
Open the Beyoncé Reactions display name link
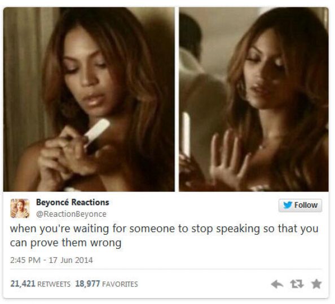73,202
